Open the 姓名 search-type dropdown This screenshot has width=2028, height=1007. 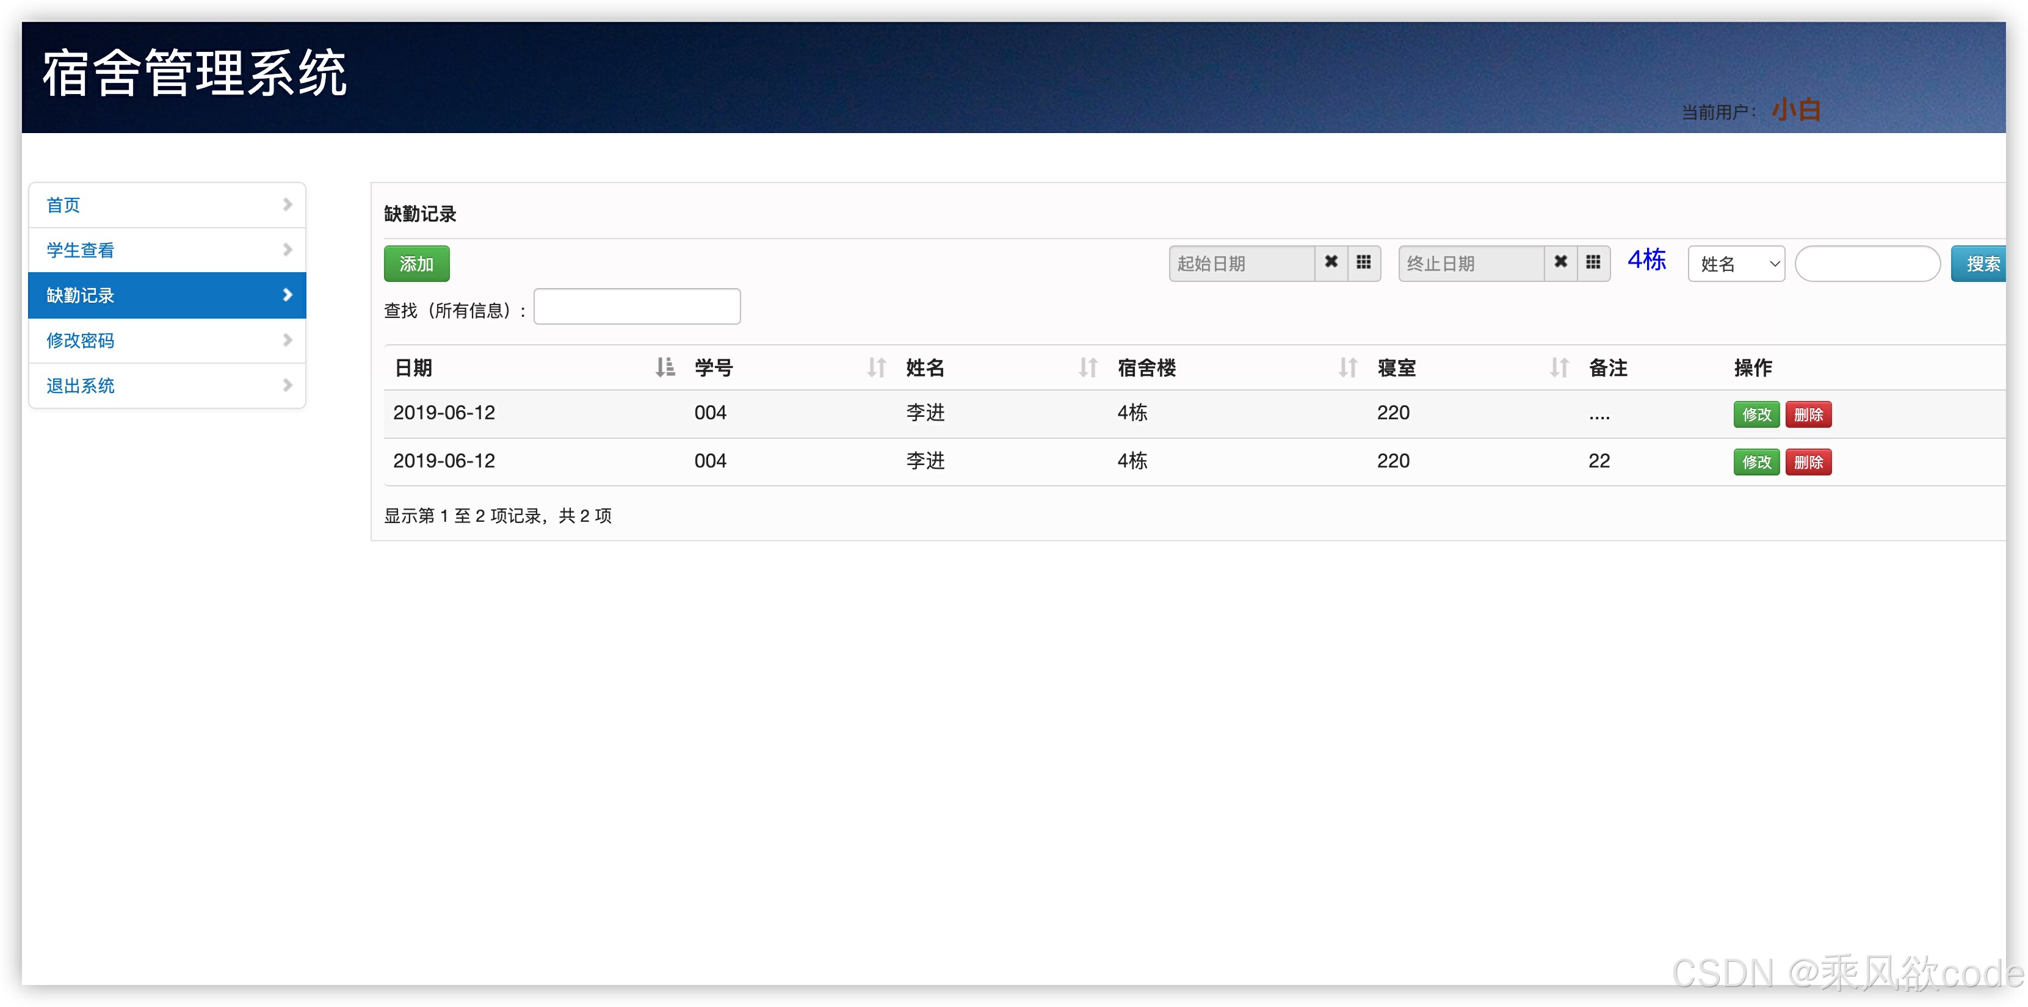[x=1735, y=264]
